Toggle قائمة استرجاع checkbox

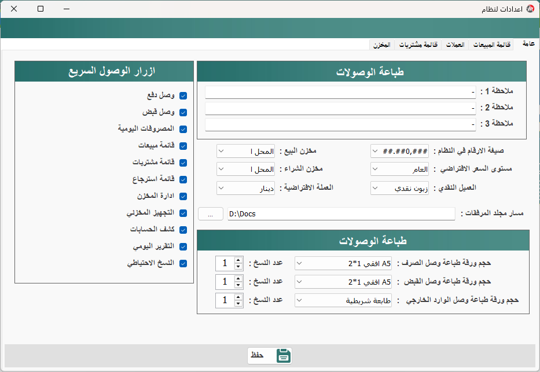click(x=183, y=179)
